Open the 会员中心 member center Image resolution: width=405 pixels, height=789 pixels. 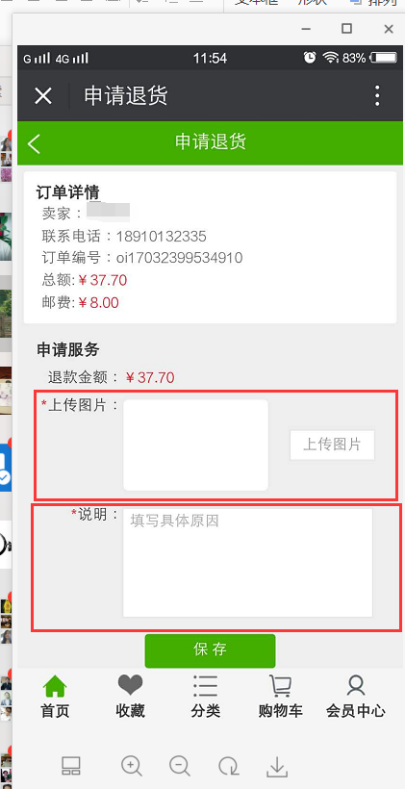pyautogui.click(x=356, y=697)
